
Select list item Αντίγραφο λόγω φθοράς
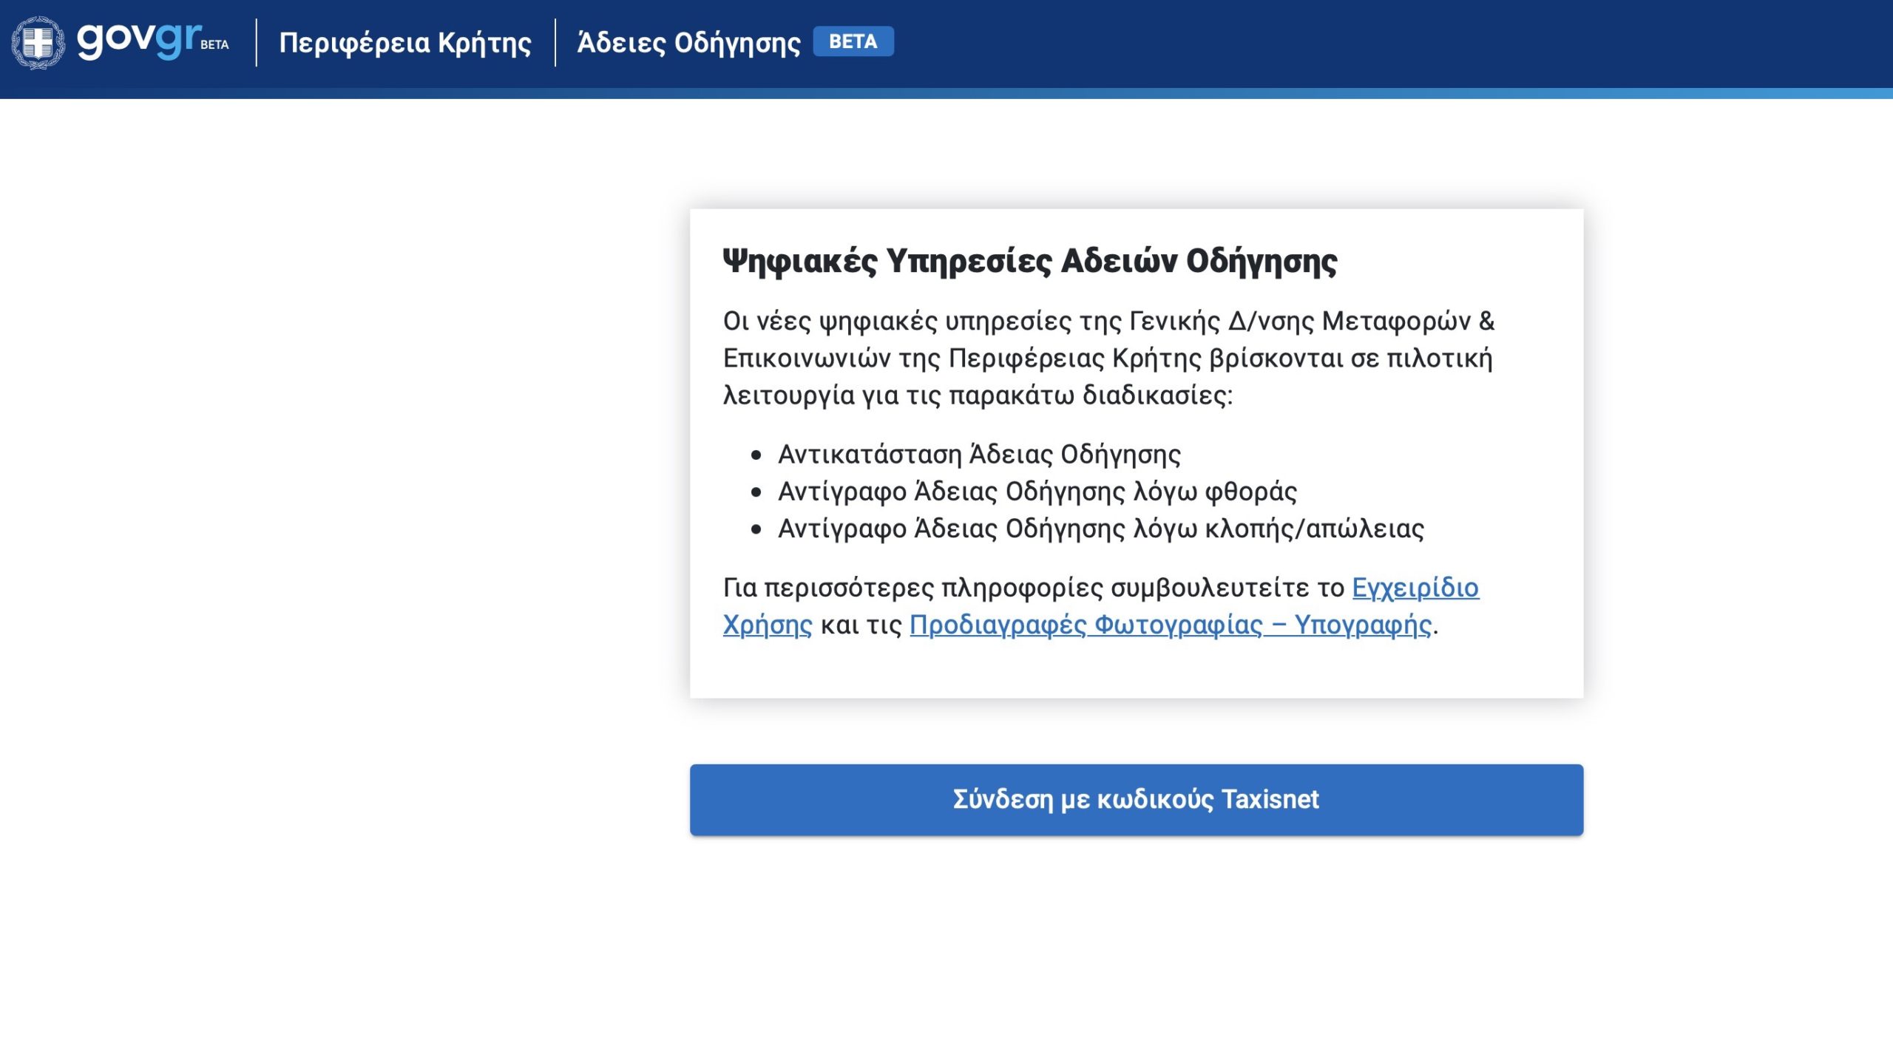1037,492
